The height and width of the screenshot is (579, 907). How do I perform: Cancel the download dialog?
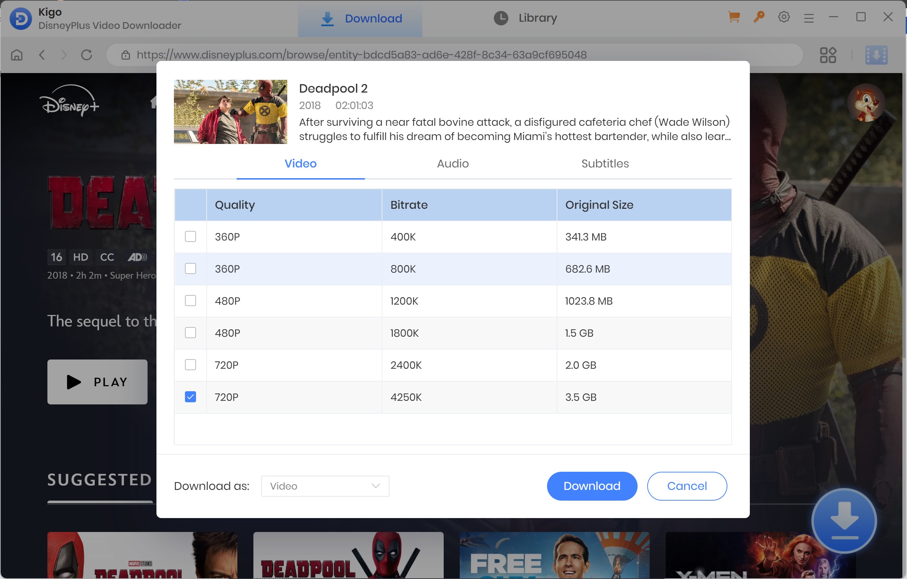pos(687,486)
